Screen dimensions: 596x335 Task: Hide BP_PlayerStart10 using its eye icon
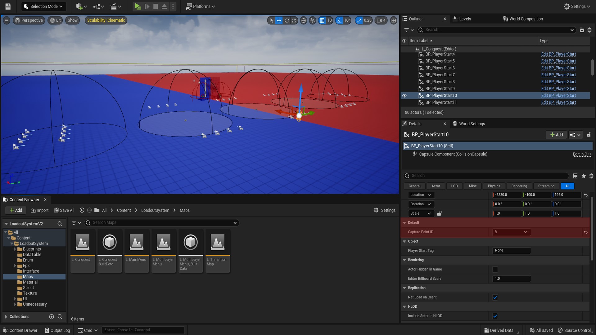(404, 96)
